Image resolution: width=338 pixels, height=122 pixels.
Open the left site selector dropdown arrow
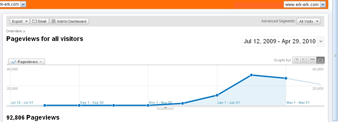[23, 4]
